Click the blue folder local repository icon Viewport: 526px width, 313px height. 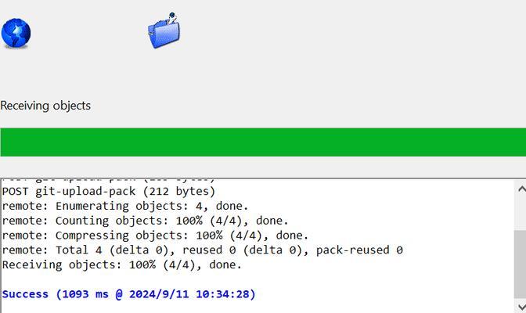pyautogui.click(x=164, y=31)
